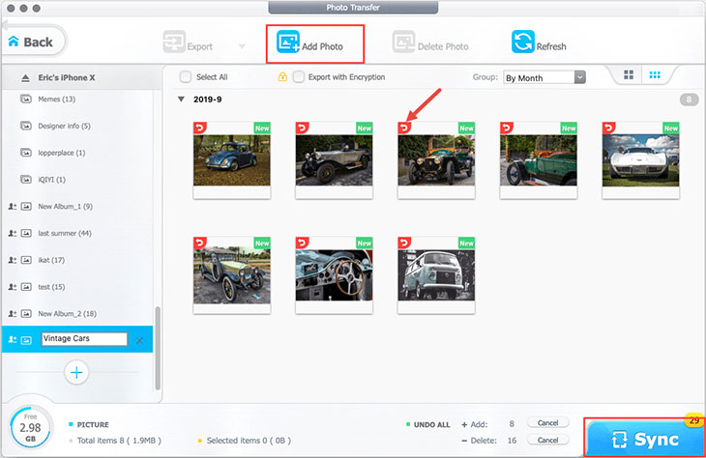This screenshot has width=706, height=458.
Task: Edit the Vintage Cars album name field
Action: [84, 339]
